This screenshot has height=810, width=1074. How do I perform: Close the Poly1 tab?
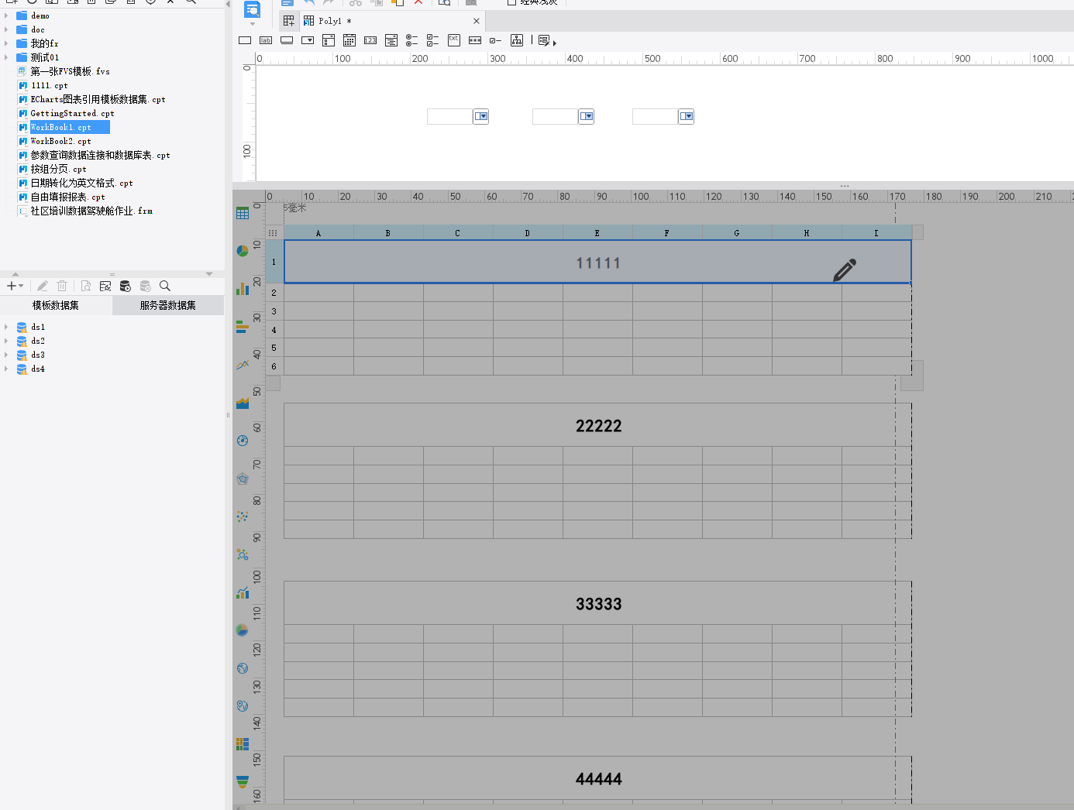(x=476, y=21)
